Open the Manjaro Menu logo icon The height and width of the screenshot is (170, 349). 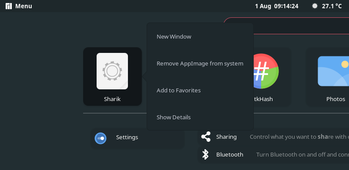pos(9,6)
